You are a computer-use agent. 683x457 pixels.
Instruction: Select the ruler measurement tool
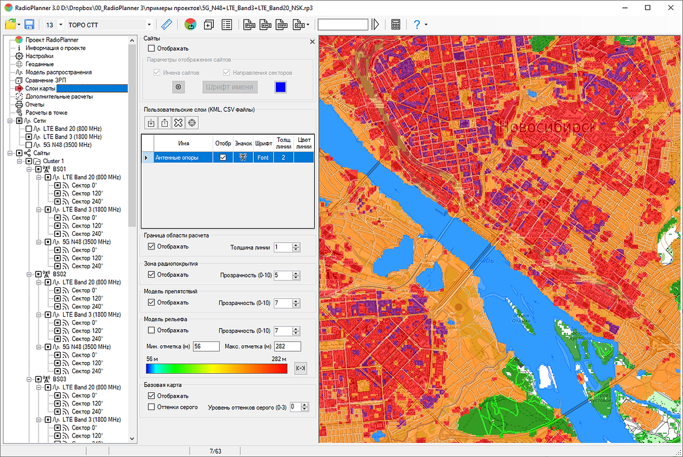167,25
